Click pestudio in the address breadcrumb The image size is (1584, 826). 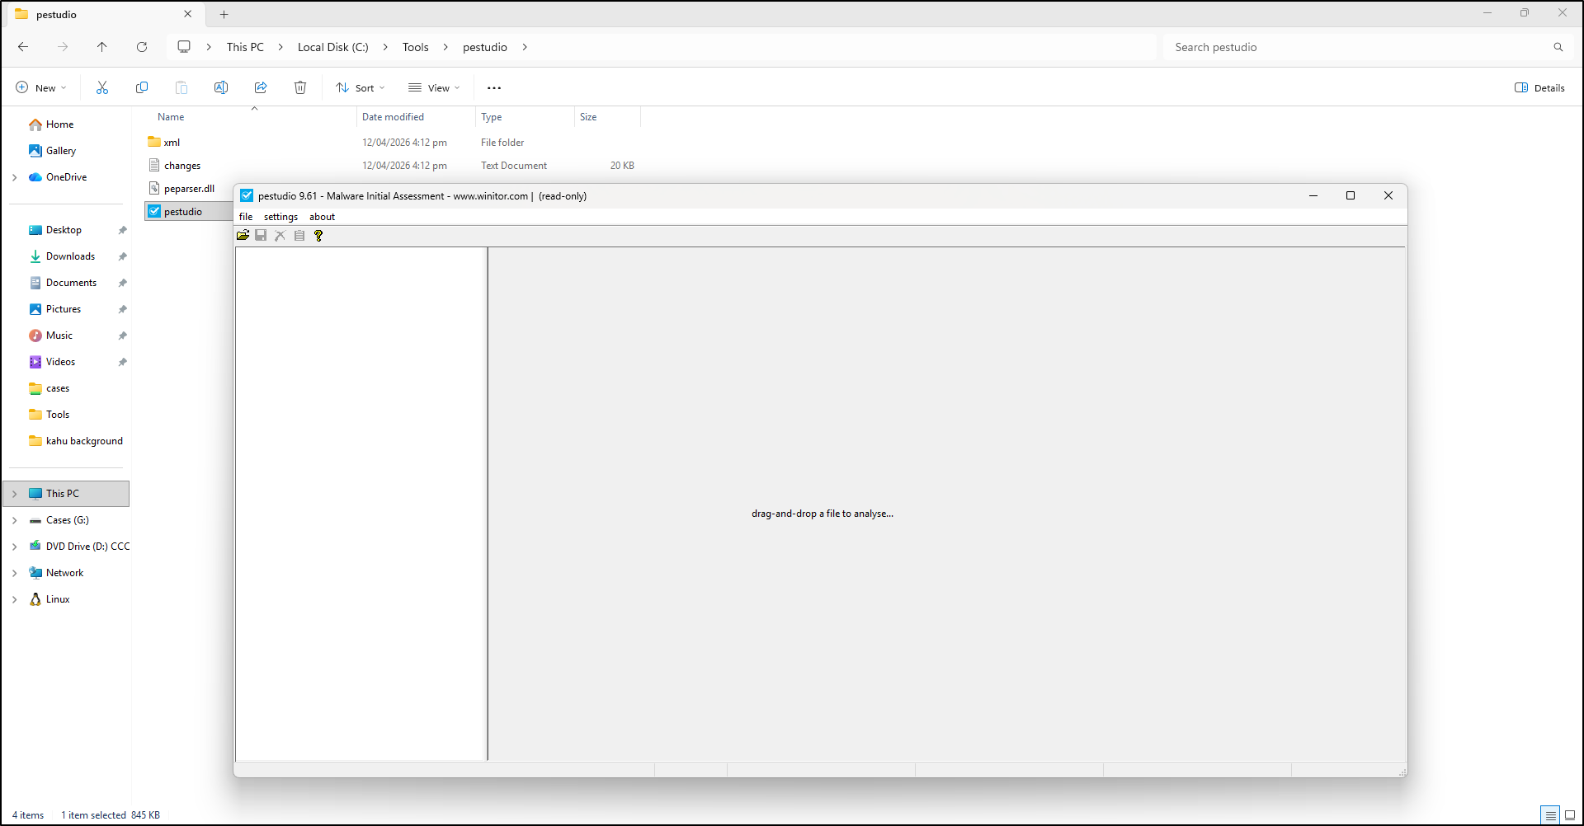click(x=485, y=47)
